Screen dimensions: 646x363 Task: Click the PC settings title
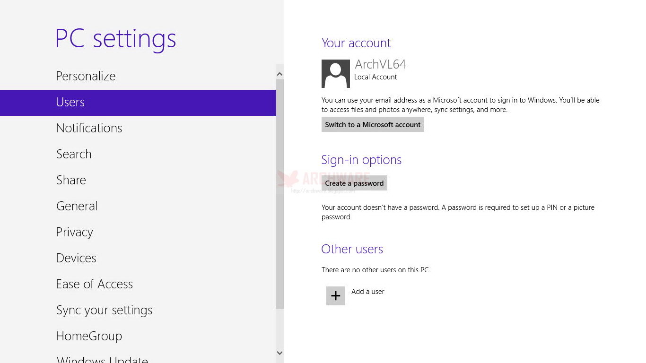click(x=115, y=39)
